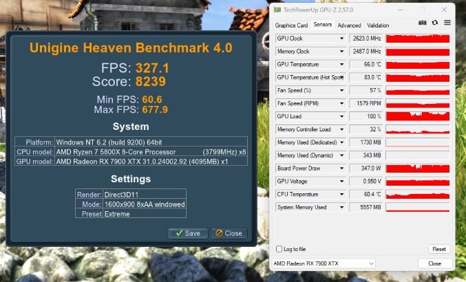The height and width of the screenshot is (282, 466).
Task: Click the AMD Ryzen 7 5800X CPU row
Action: [x=131, y=152]
